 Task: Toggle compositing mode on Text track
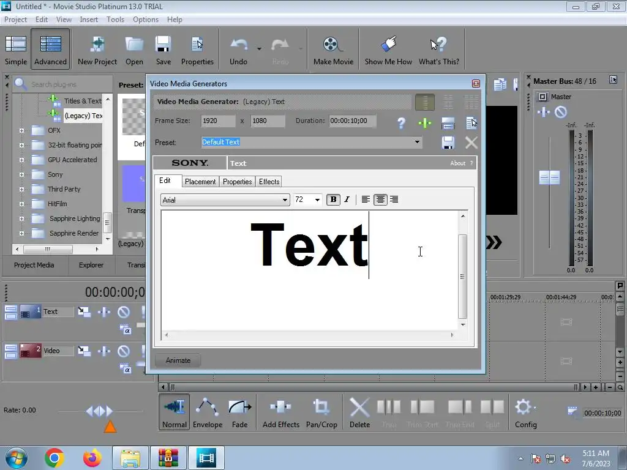pyautogui.click(x=126, y=330)
